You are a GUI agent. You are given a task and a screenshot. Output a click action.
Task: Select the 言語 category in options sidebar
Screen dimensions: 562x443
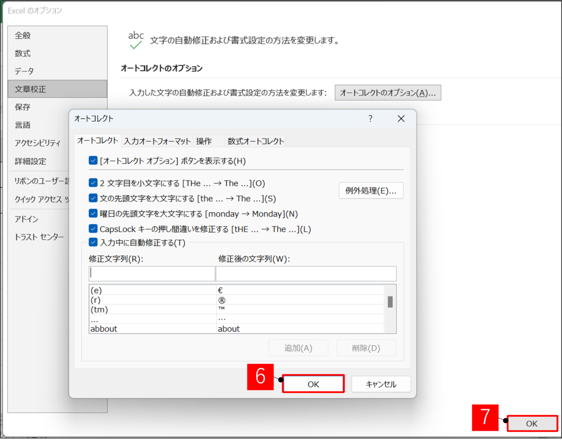(x=39, y=125)
